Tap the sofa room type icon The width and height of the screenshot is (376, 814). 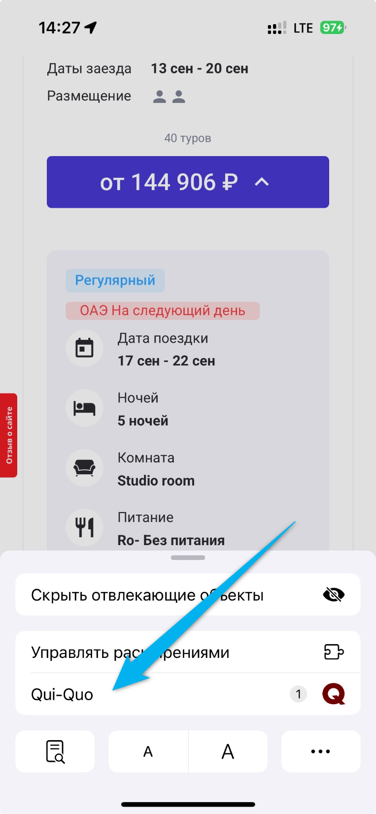click(85, 468)
